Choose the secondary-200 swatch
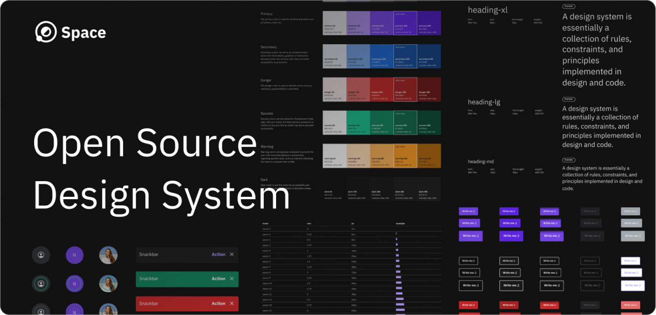656x315 pixels. [382, 56]
